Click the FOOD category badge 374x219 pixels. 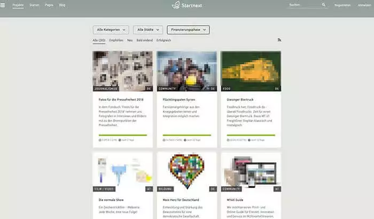click(x=227, y=88)
